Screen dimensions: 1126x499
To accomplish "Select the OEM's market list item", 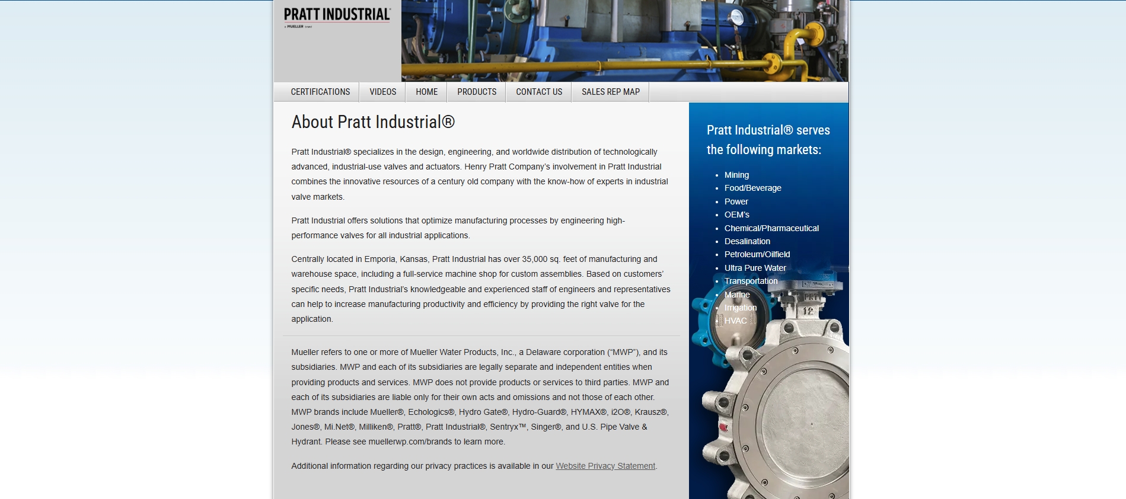I will coord(736,215).
